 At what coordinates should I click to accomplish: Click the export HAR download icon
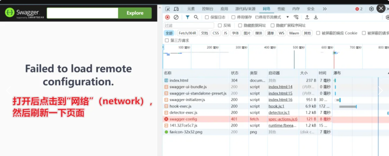coord(316,17)
